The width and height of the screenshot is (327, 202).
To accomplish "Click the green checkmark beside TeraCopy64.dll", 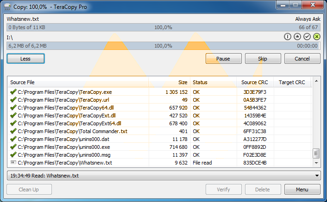I will [13, 108].
